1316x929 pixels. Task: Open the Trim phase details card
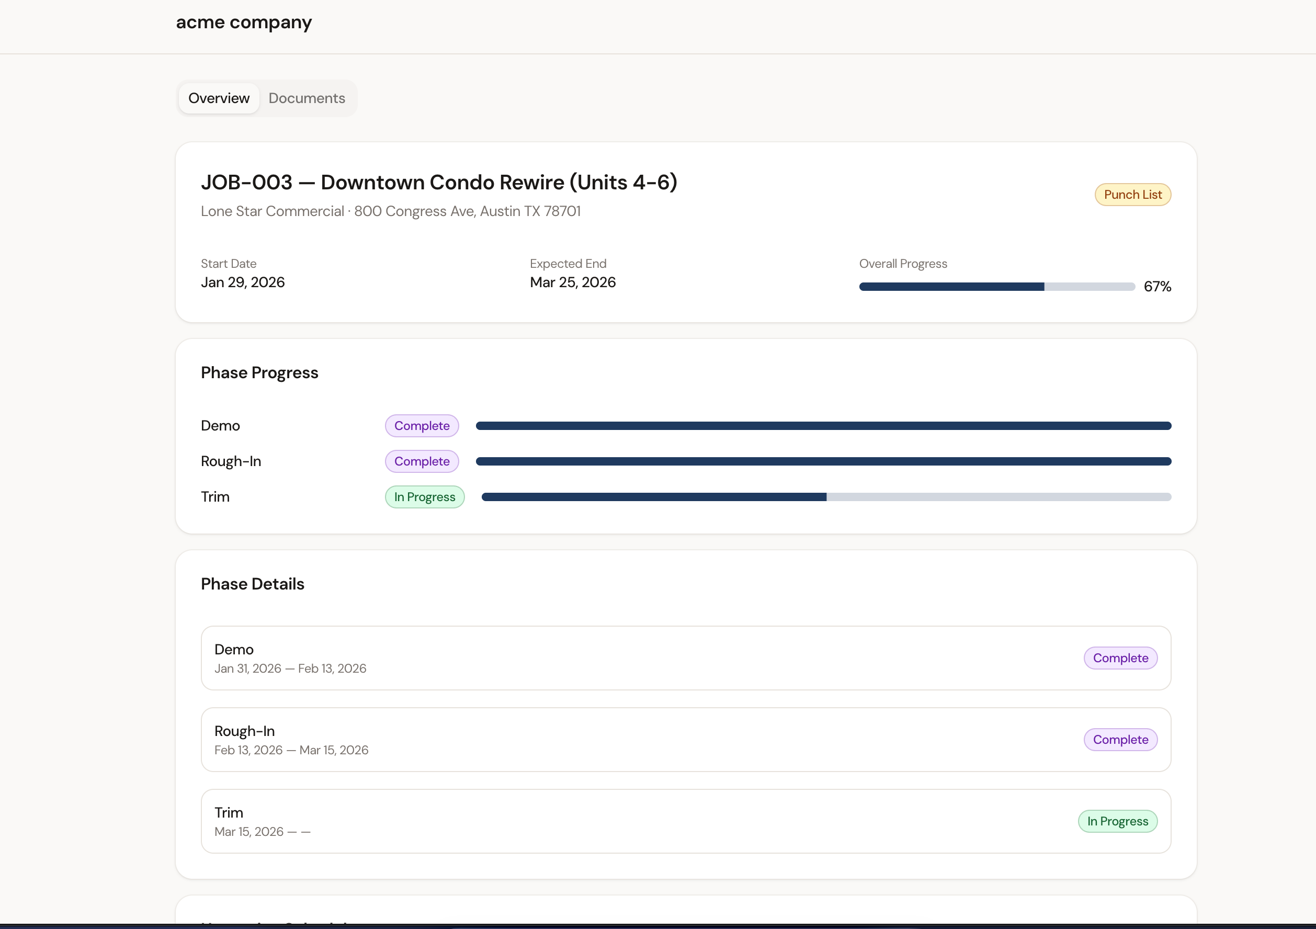pos(630,821)
